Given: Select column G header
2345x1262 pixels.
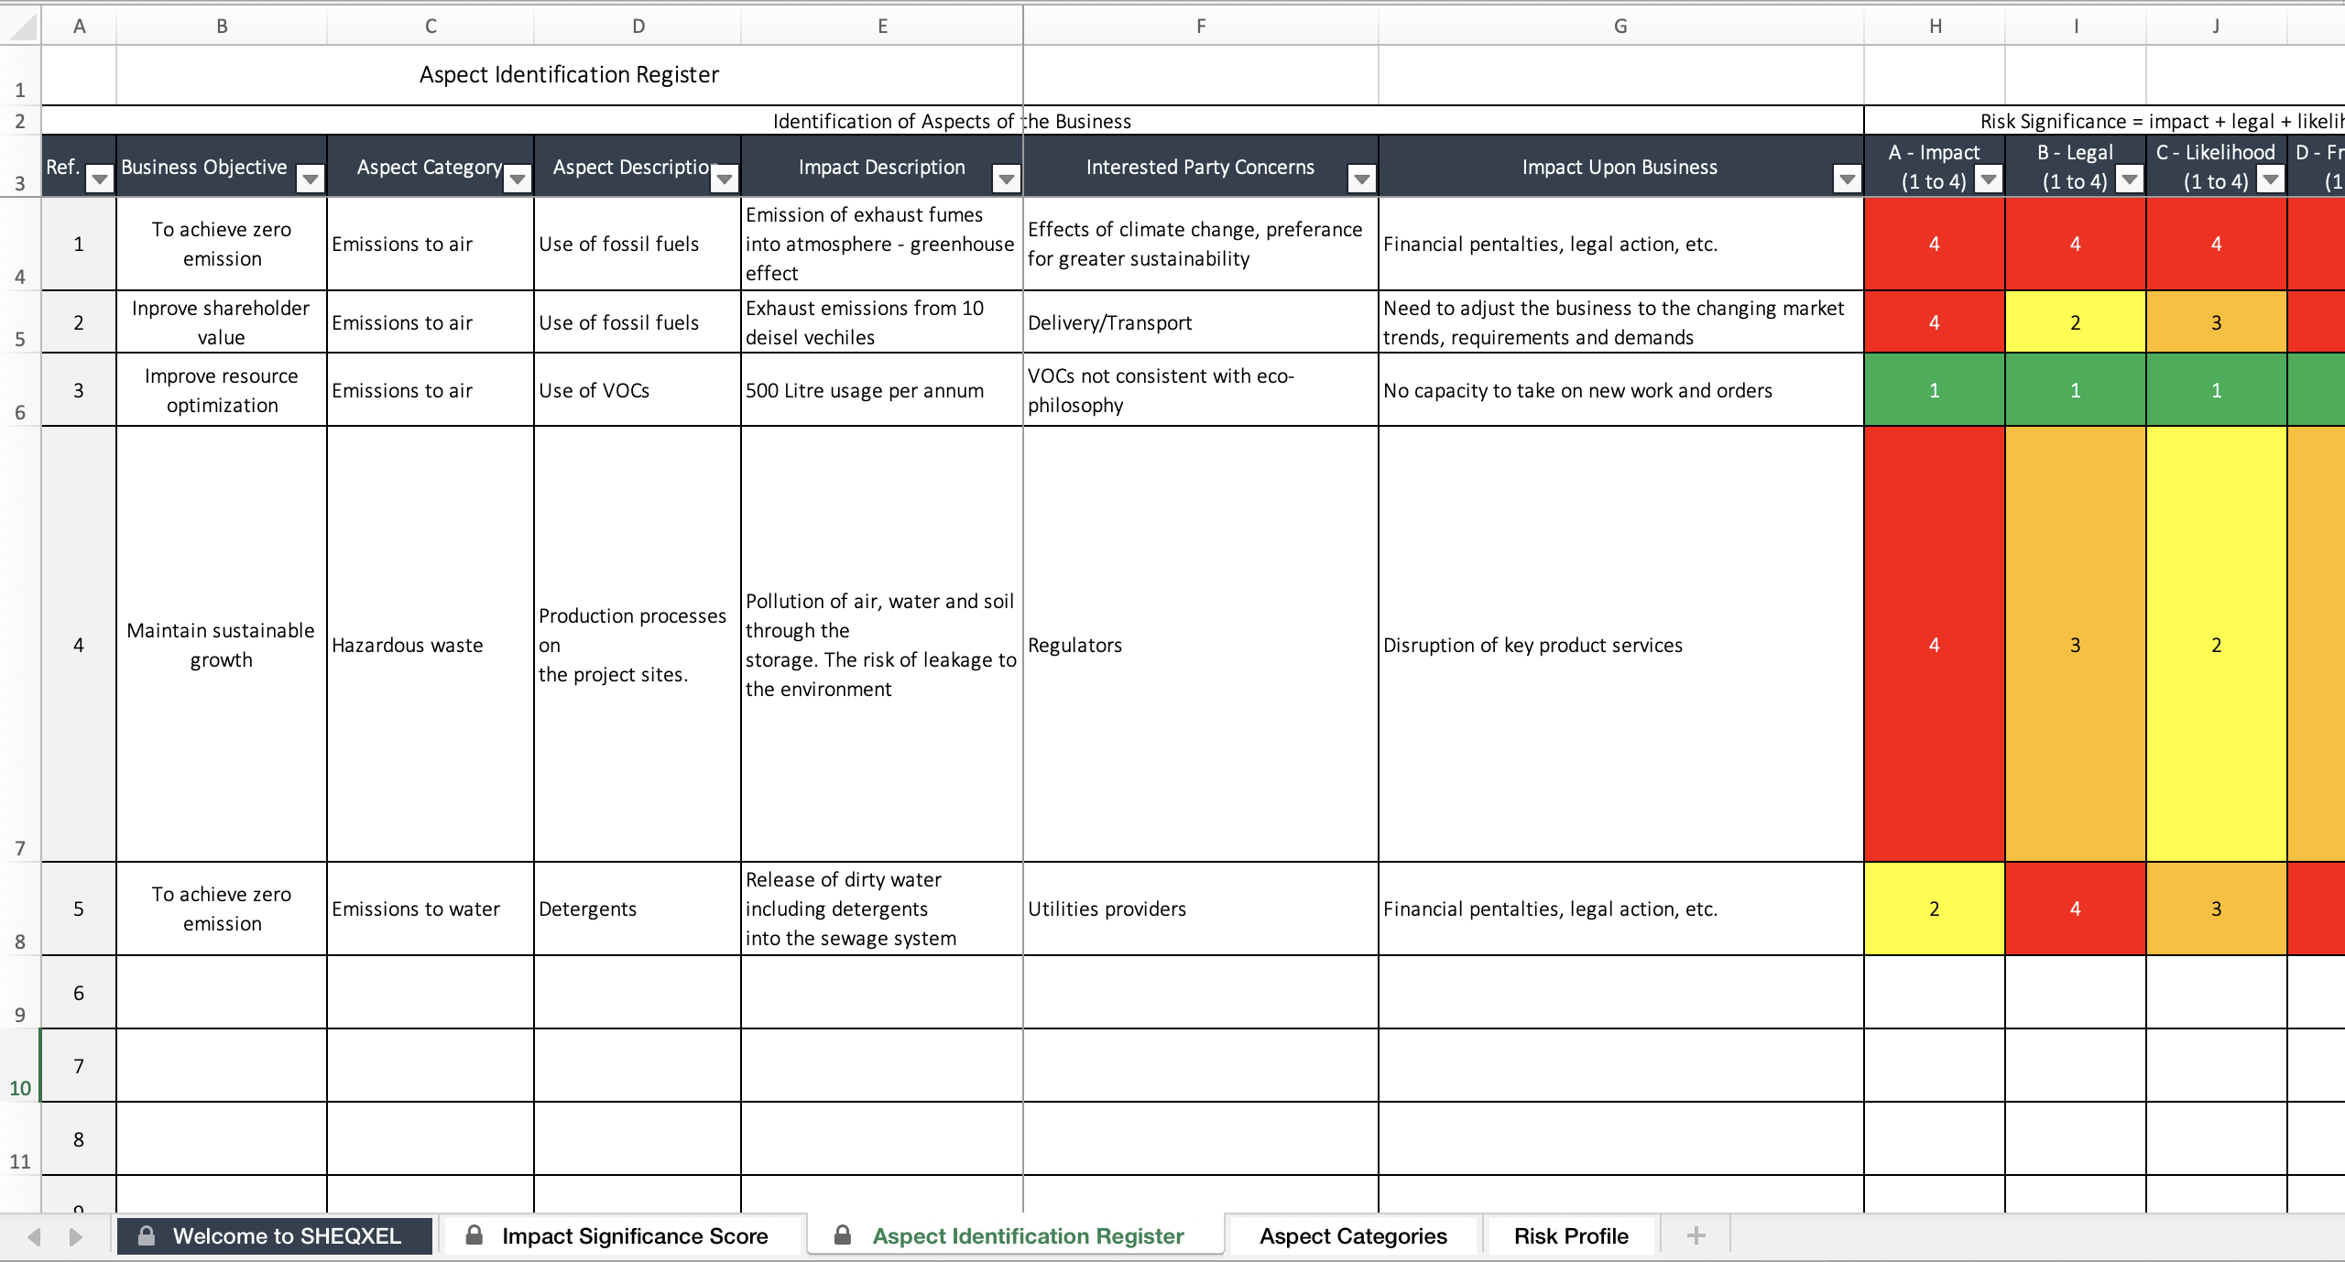Looking at the screenshot, I should pyautogui.click(x=1621, y=26).
